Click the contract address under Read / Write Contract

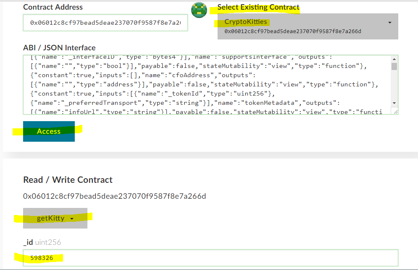click(x=114, y=196)
